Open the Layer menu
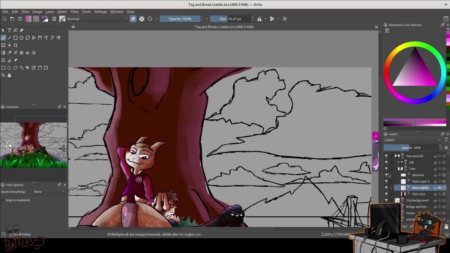Viewport: 450px width, 253px height. pos(50,12)
